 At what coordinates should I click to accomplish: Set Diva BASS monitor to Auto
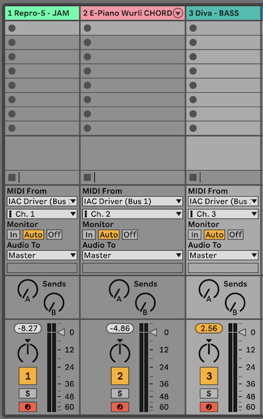click(x=214, y=235)
